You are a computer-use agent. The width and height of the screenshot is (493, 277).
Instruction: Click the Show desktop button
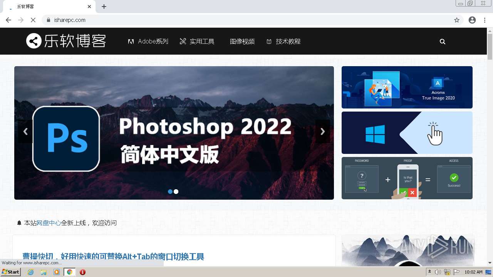tap(489, 272)
